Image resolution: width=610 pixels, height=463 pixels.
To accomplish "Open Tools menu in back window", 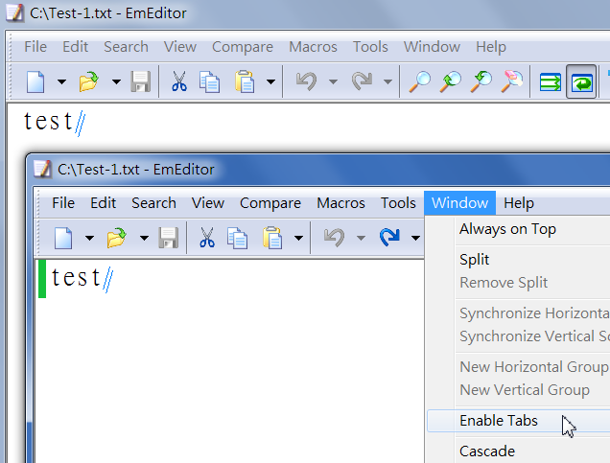I will pos(370,47).
